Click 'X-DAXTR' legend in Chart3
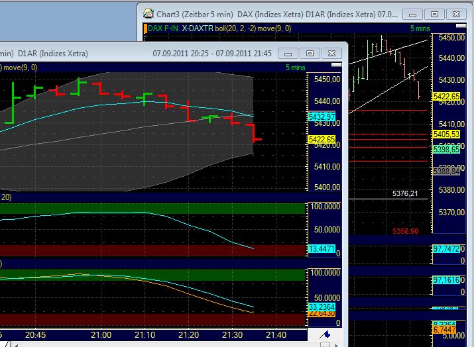Image resolution: width=474 pixels, height=347 pixels. 198,28
